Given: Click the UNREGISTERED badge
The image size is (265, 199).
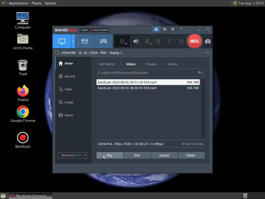Looking at the screenshot, I should click(x=100, y=30).
